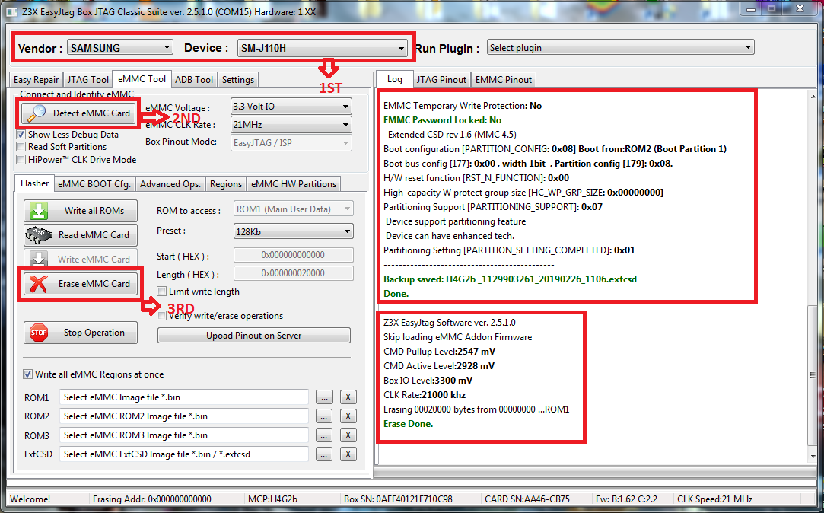824x513 pixels.
Task: Click 'Backup saved: H4G2b' log line
Action: tap(510, 279)
